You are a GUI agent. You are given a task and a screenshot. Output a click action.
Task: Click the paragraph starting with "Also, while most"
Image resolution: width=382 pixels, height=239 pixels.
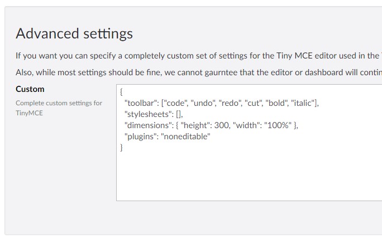click(199, 72)
